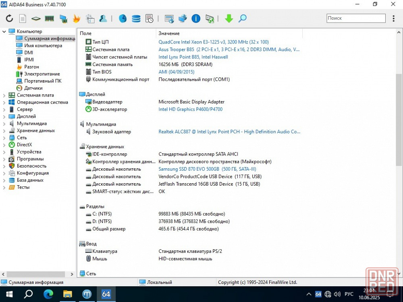Open the Samsung SSD 870 EVO 500GB link
The width and height of the screenshot is (403, 302).
[x=208, y=169]
